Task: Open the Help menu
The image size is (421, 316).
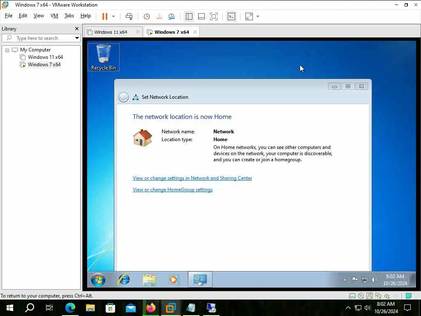Action: 86,16
